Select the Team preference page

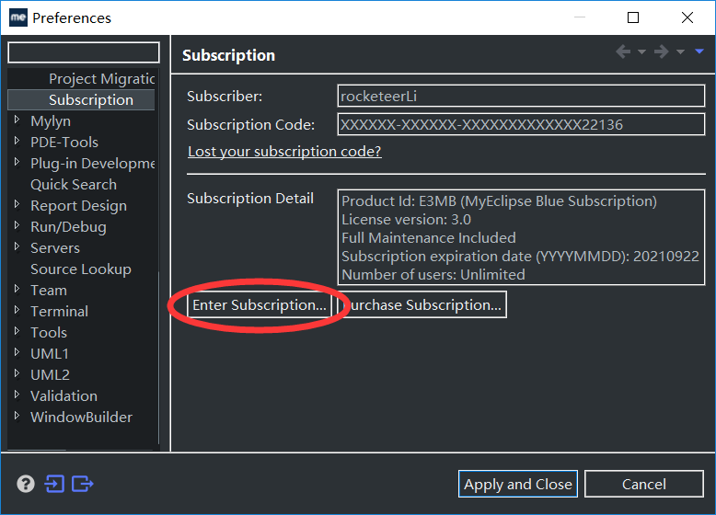pyautogui.click(x=49, y=291)
